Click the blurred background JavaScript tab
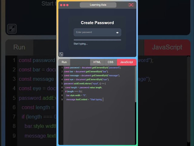The image size is (194, 146). [167, 47]
